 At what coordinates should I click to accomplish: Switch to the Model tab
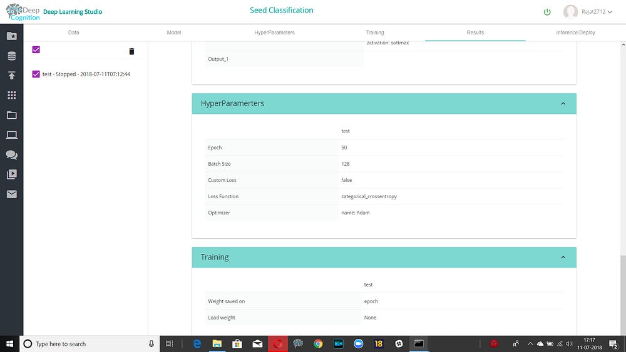[x=174, y=33]
